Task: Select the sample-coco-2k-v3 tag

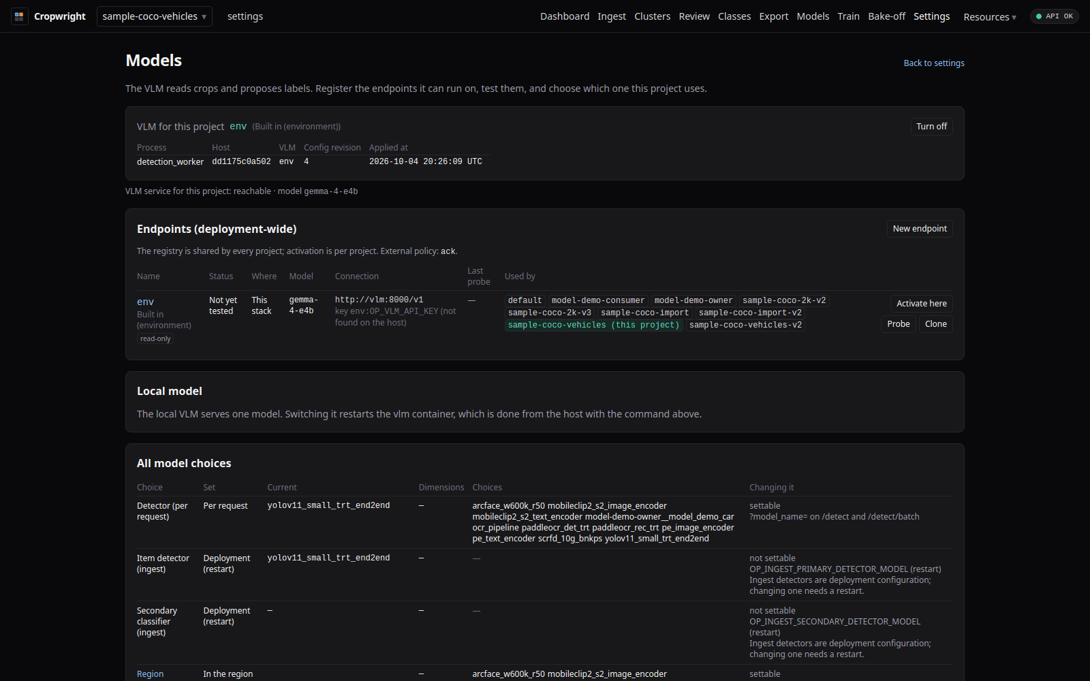Action: [x=549, y=313]
